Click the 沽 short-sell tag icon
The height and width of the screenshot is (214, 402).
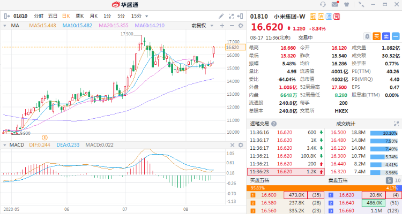click(x=321, y=17)
